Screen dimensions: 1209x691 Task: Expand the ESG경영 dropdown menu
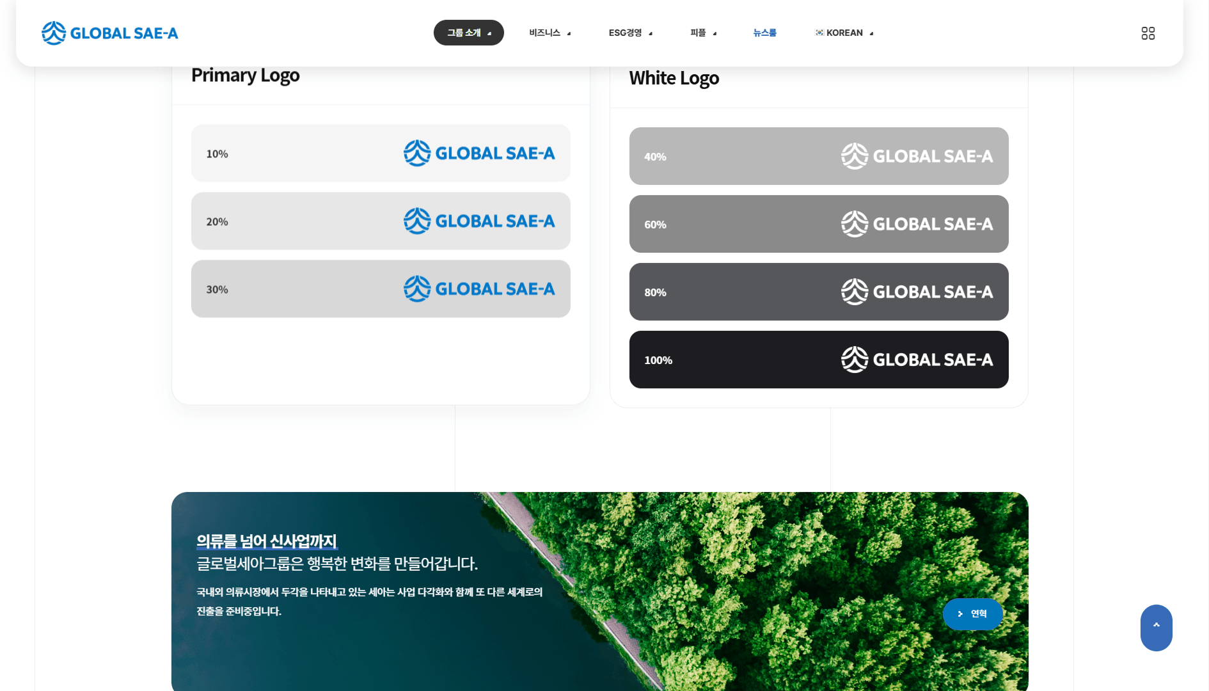click(x=630, y=33)
